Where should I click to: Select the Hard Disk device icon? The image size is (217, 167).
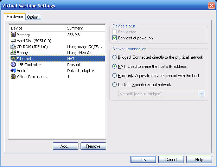(x=13, y=41)
